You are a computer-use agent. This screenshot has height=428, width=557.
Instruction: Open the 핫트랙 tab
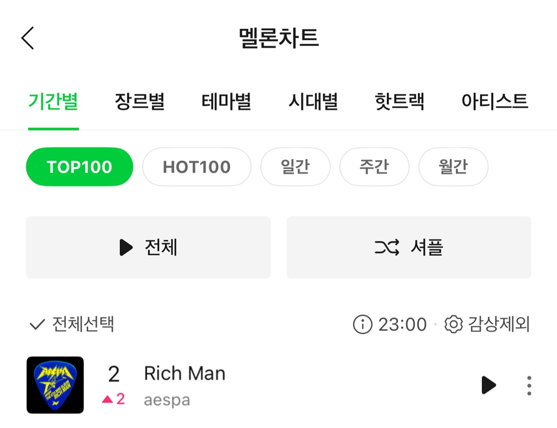click(399, 101)
